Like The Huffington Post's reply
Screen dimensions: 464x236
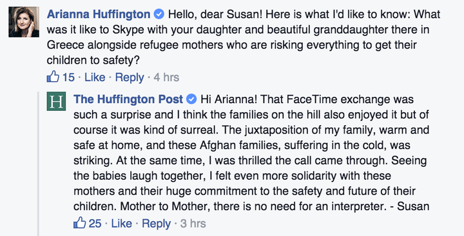121,224
